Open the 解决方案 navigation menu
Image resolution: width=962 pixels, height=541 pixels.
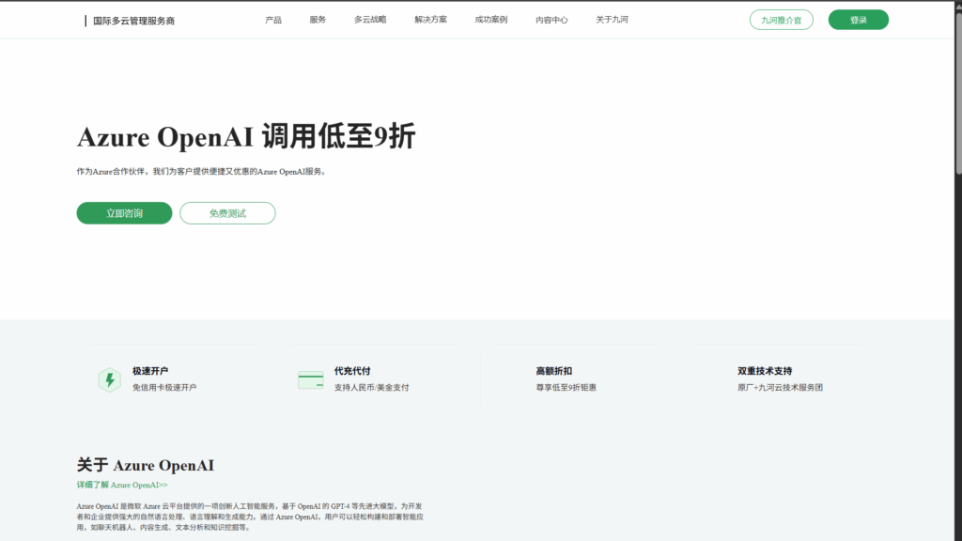(x=430, y=20)
